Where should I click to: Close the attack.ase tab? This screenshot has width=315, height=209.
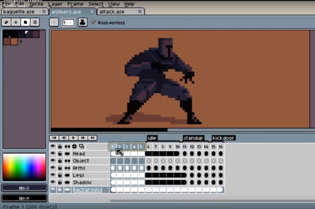click(x=140, y=12)
